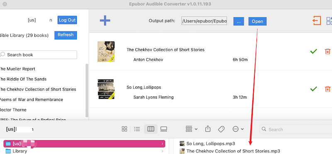Click the Search book field
Screen dimensions: 332x154
click(38, 55)
